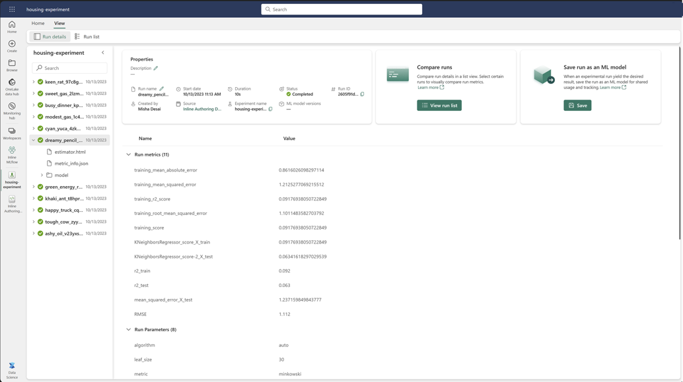Select the Run details view
This screenshot has height=382, width=683.
pyautogui.click(x=50, y=36)
